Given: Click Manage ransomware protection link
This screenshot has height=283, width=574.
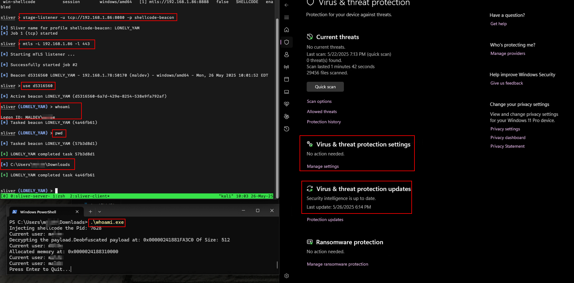Looking at the screenshot, I should [337, 264].
